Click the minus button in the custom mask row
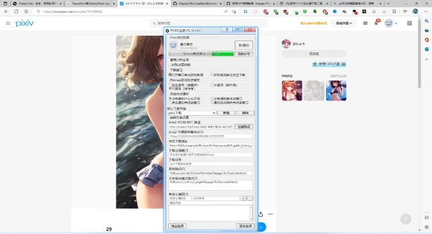432x234 pixels. 250,198
